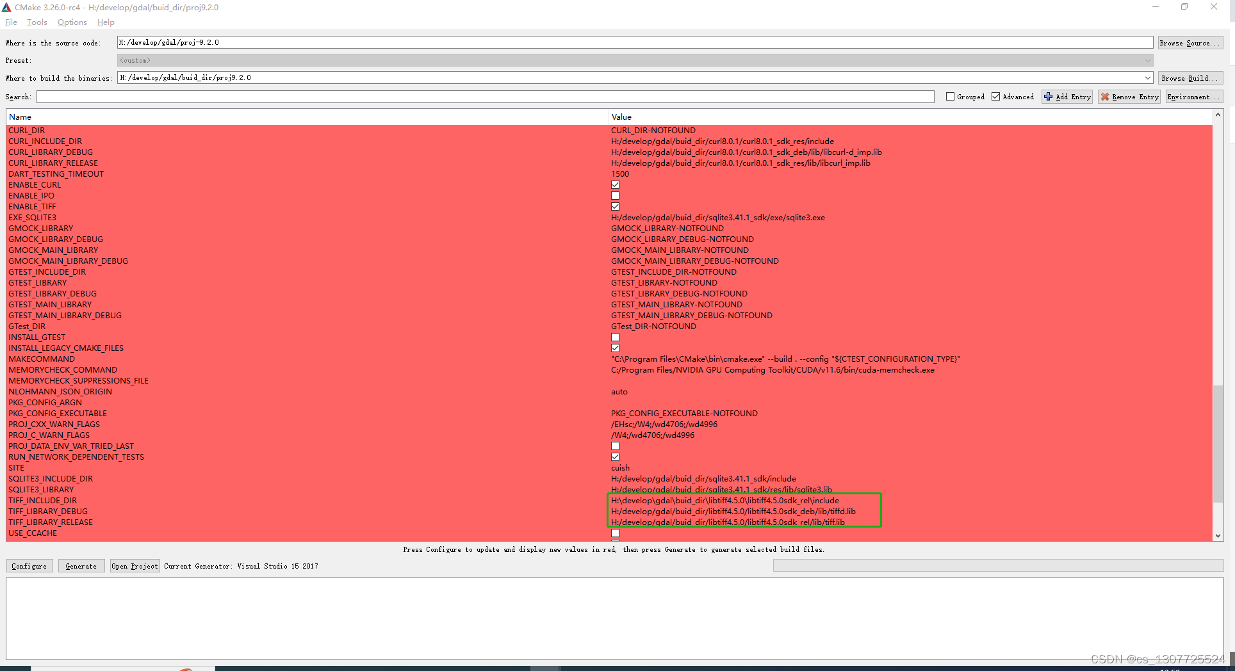Uncheck INSTALL_LEGACY_CMAKE_FILES option
Screen dimensions: 1235x671
click(x=615, y=348)
